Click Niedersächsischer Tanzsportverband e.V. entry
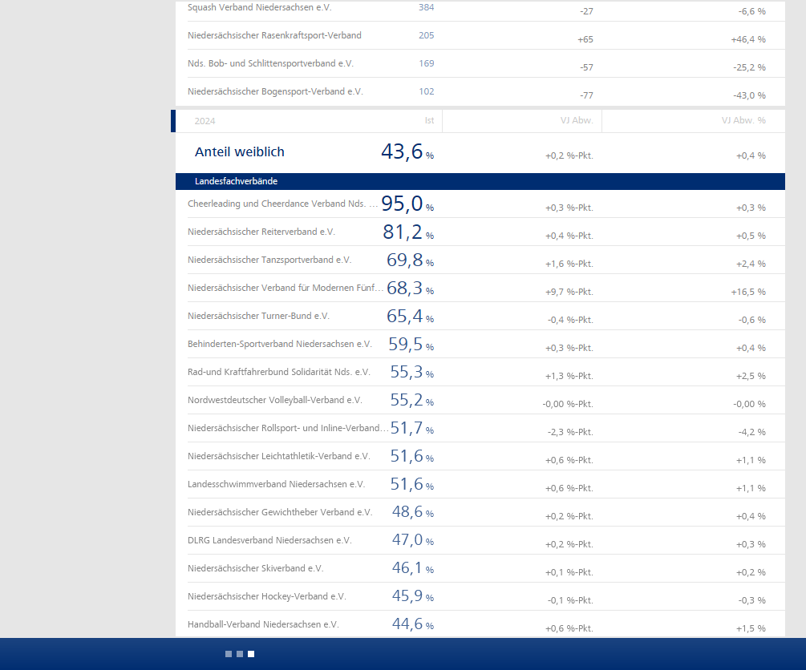 269,260
